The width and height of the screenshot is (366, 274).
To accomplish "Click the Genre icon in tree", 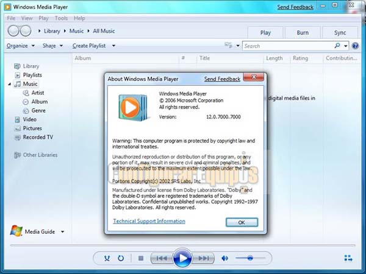I will coord(26,111).
